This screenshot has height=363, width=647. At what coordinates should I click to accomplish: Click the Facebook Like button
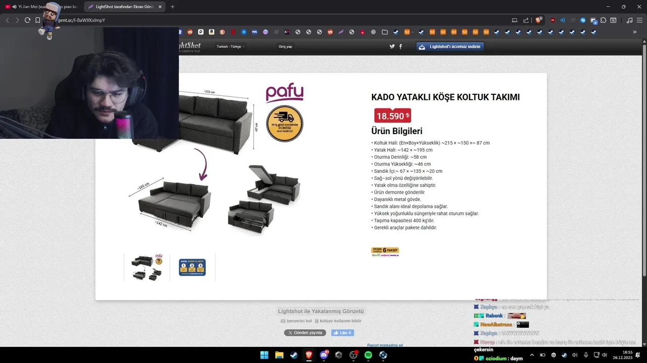tap(343, 333)
